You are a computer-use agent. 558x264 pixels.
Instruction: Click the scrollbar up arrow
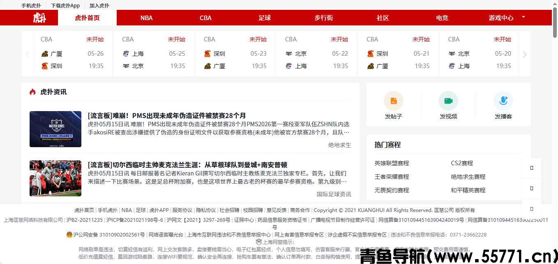[555, 3]
